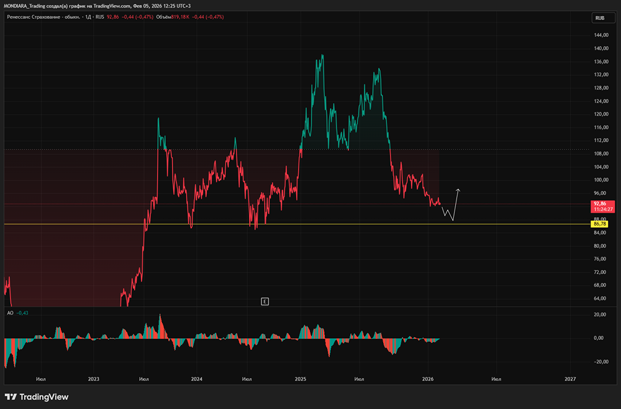
Task: Click the 2026 label on the time axis
Action: [428, 379]
